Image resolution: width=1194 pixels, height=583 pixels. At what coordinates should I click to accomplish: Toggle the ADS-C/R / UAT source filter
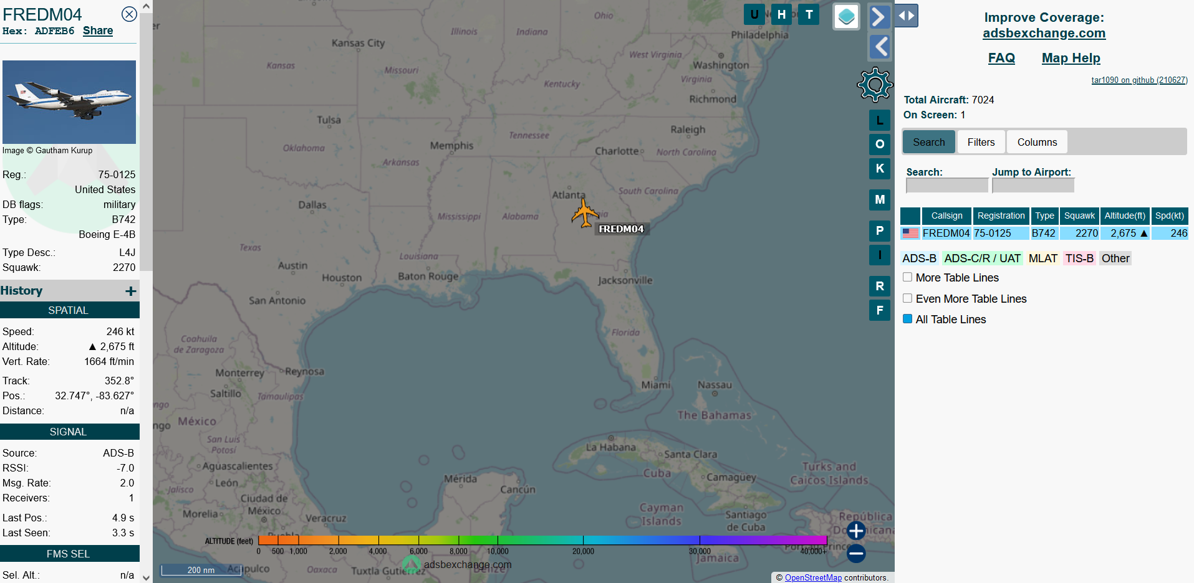pyautogui.click(x=982, y=258)
